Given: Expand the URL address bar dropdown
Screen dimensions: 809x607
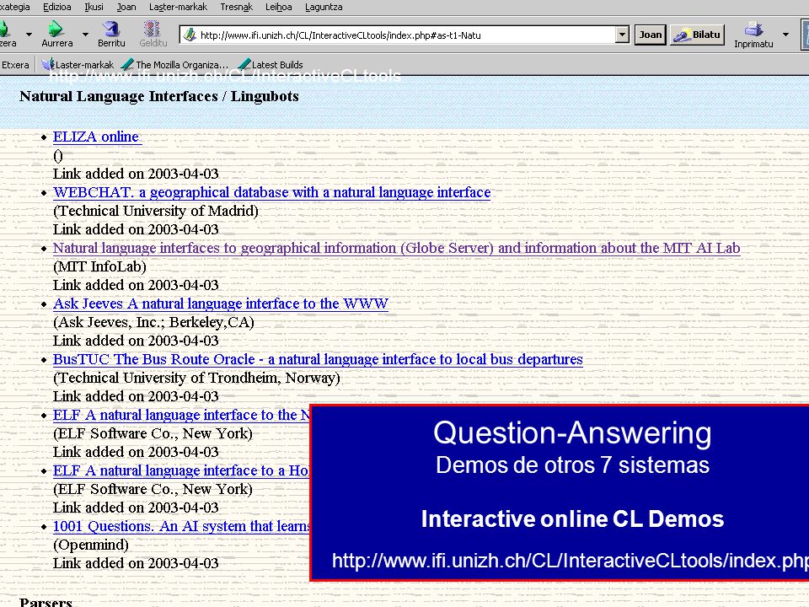Looking at the screenshot, I should [622, 35].
